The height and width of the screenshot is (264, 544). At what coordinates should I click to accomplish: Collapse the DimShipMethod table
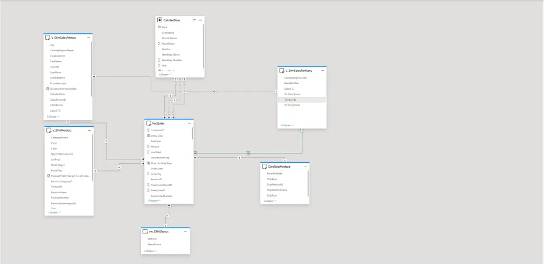270,201
